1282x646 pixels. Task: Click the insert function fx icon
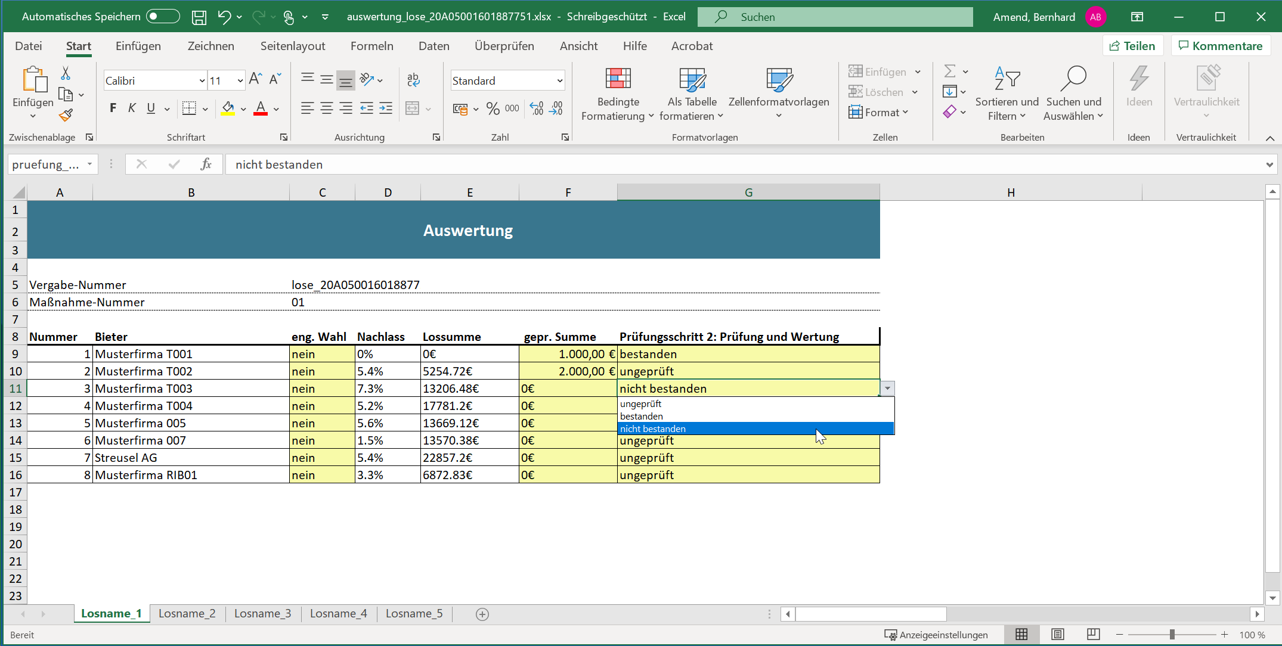(206, 164)
